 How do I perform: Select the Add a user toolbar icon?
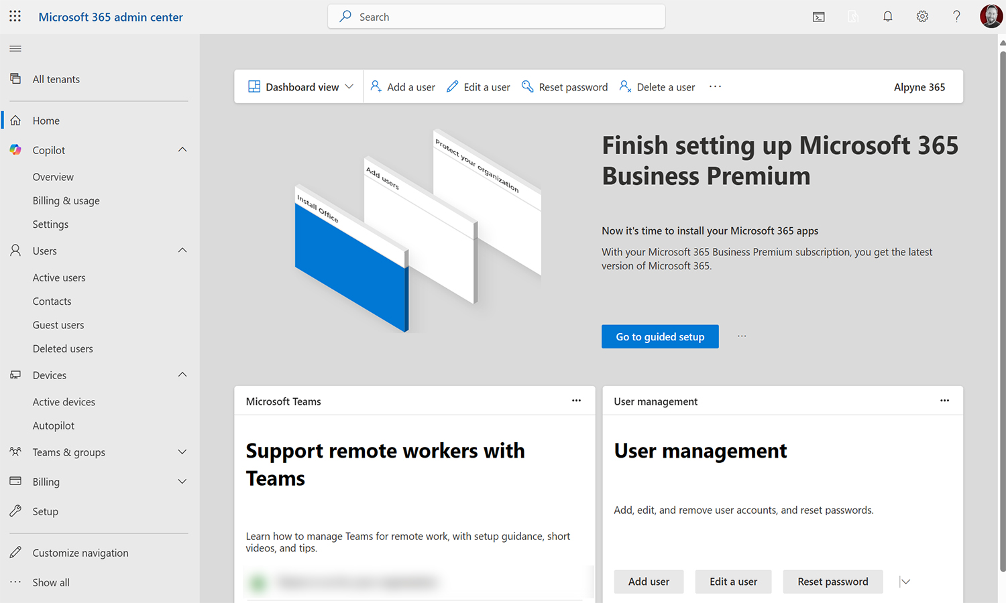coord(376,86)
